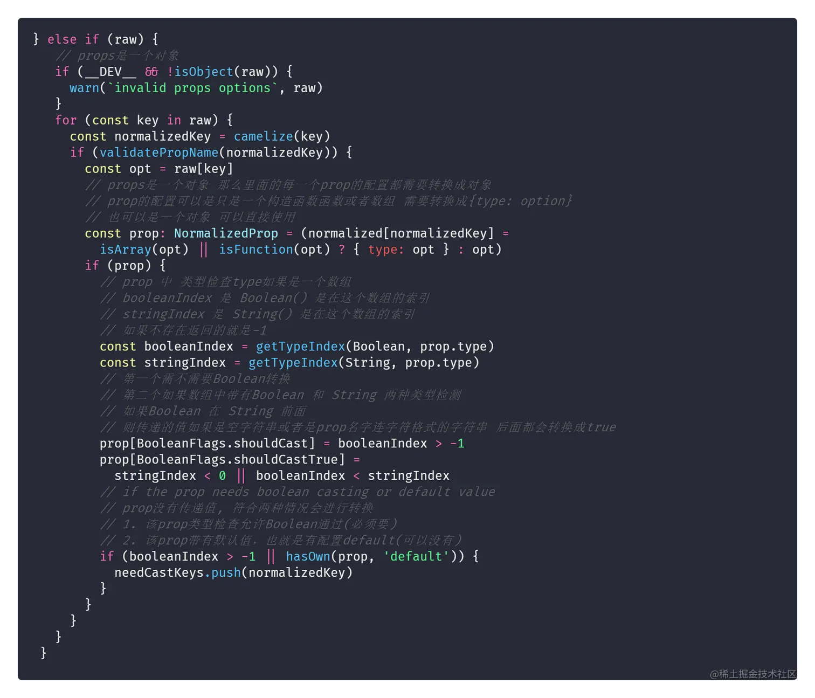Select the "type:" object key

[x=386, y=250]
